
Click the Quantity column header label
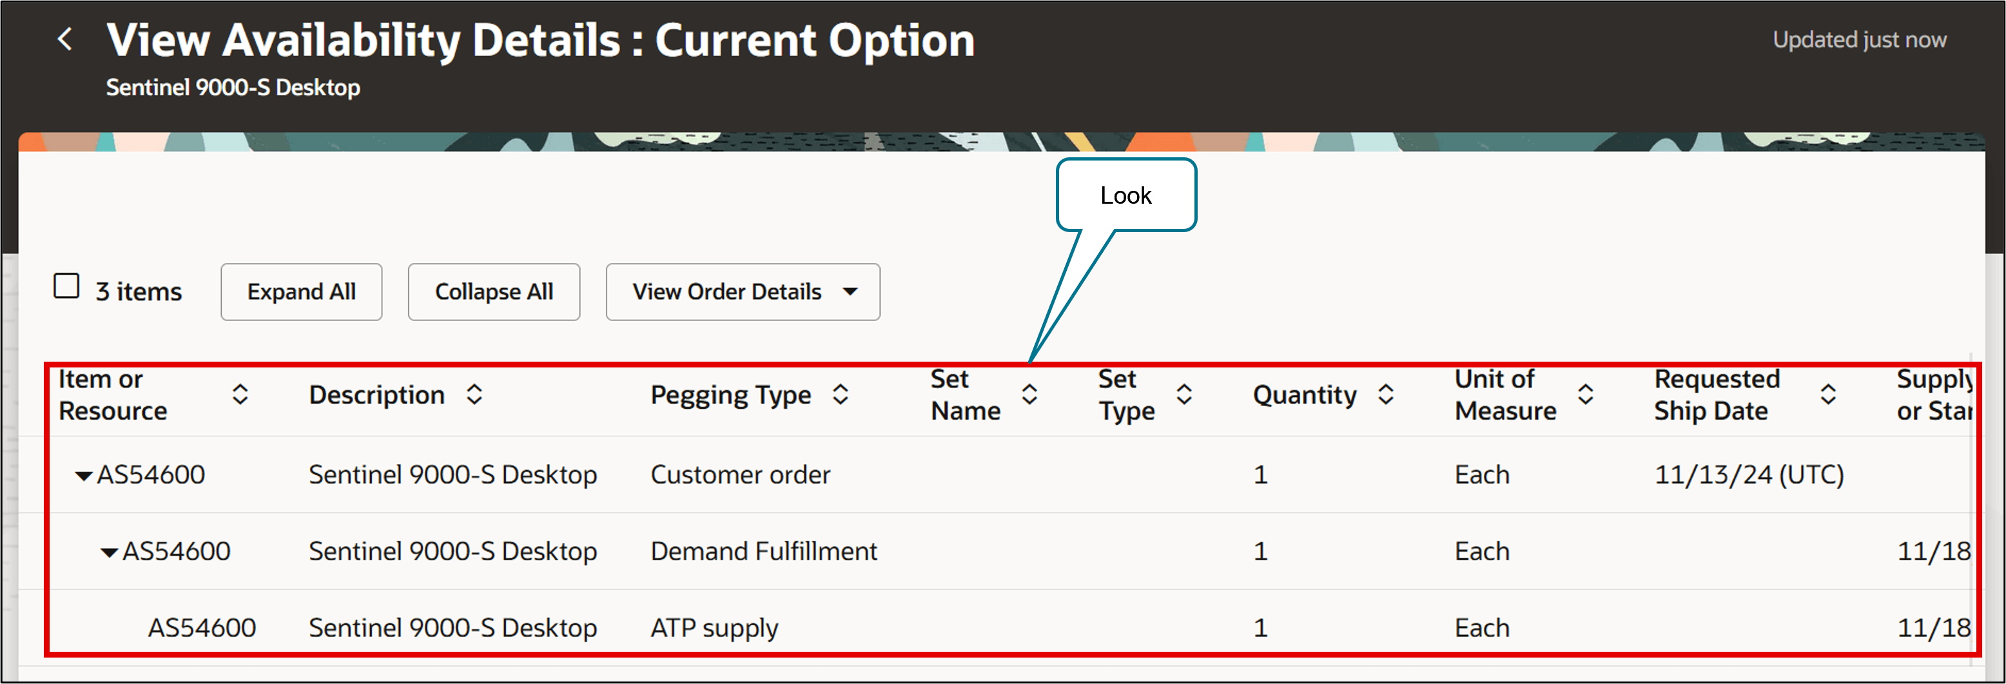point(1305,395)
